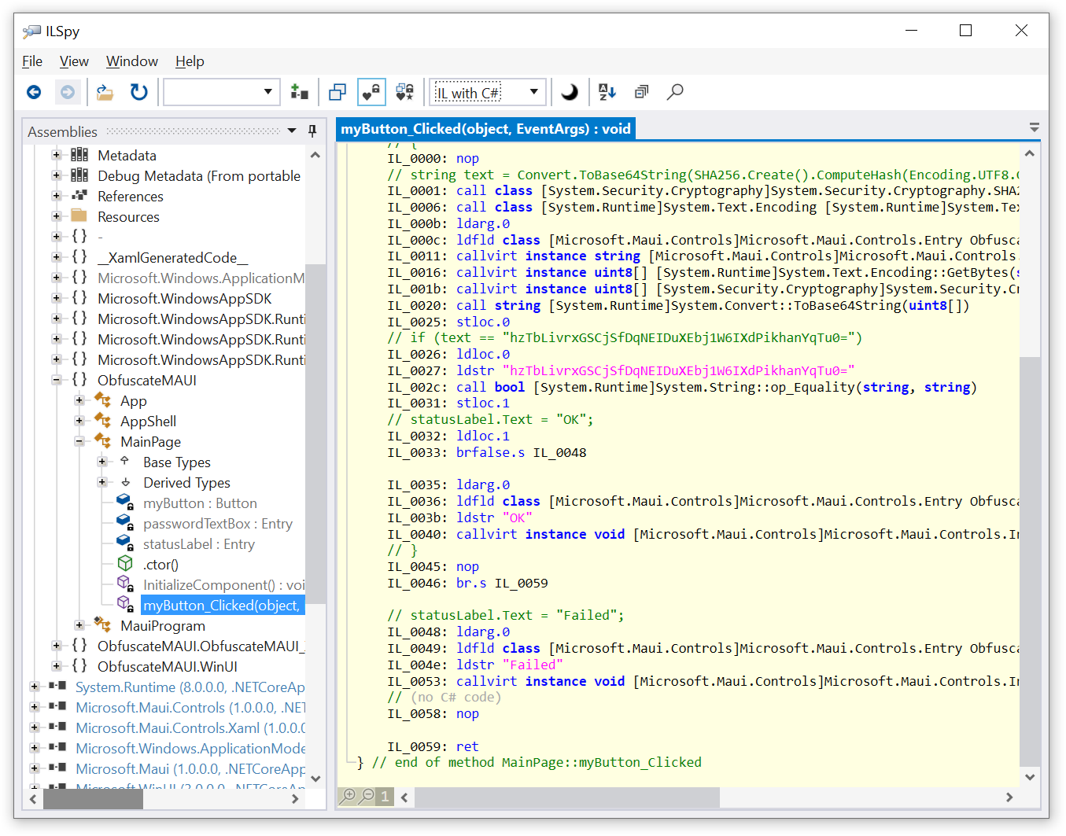Toggle the API visibility filter heart icon
1066x836 pixels.
371,92
